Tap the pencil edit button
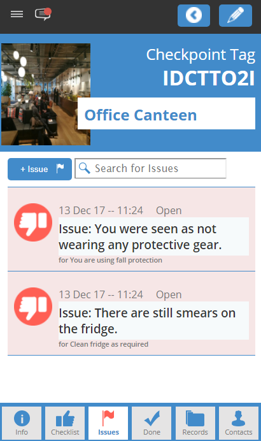Screen dimensions: 261x441 pos(236,15)
